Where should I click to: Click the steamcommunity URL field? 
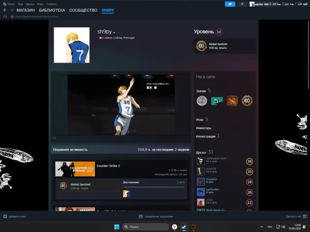tap(37, 16)
